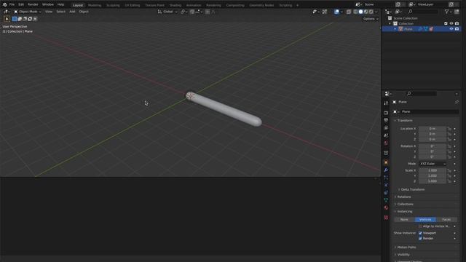The image size is (466, 262).
Task: Open the Particles properties tab icon
Action: pos(386,178)
